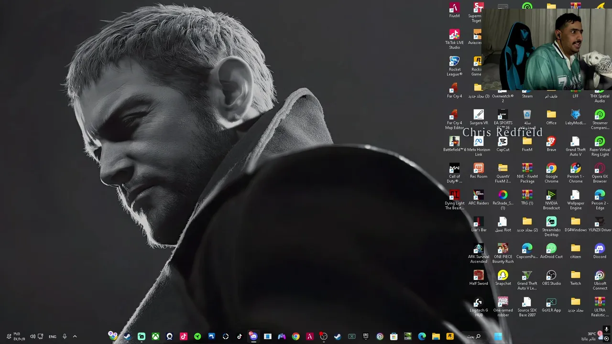
Task: Launch Opera GX Browser desktop shortcut
Action: [x=600, y=173]
